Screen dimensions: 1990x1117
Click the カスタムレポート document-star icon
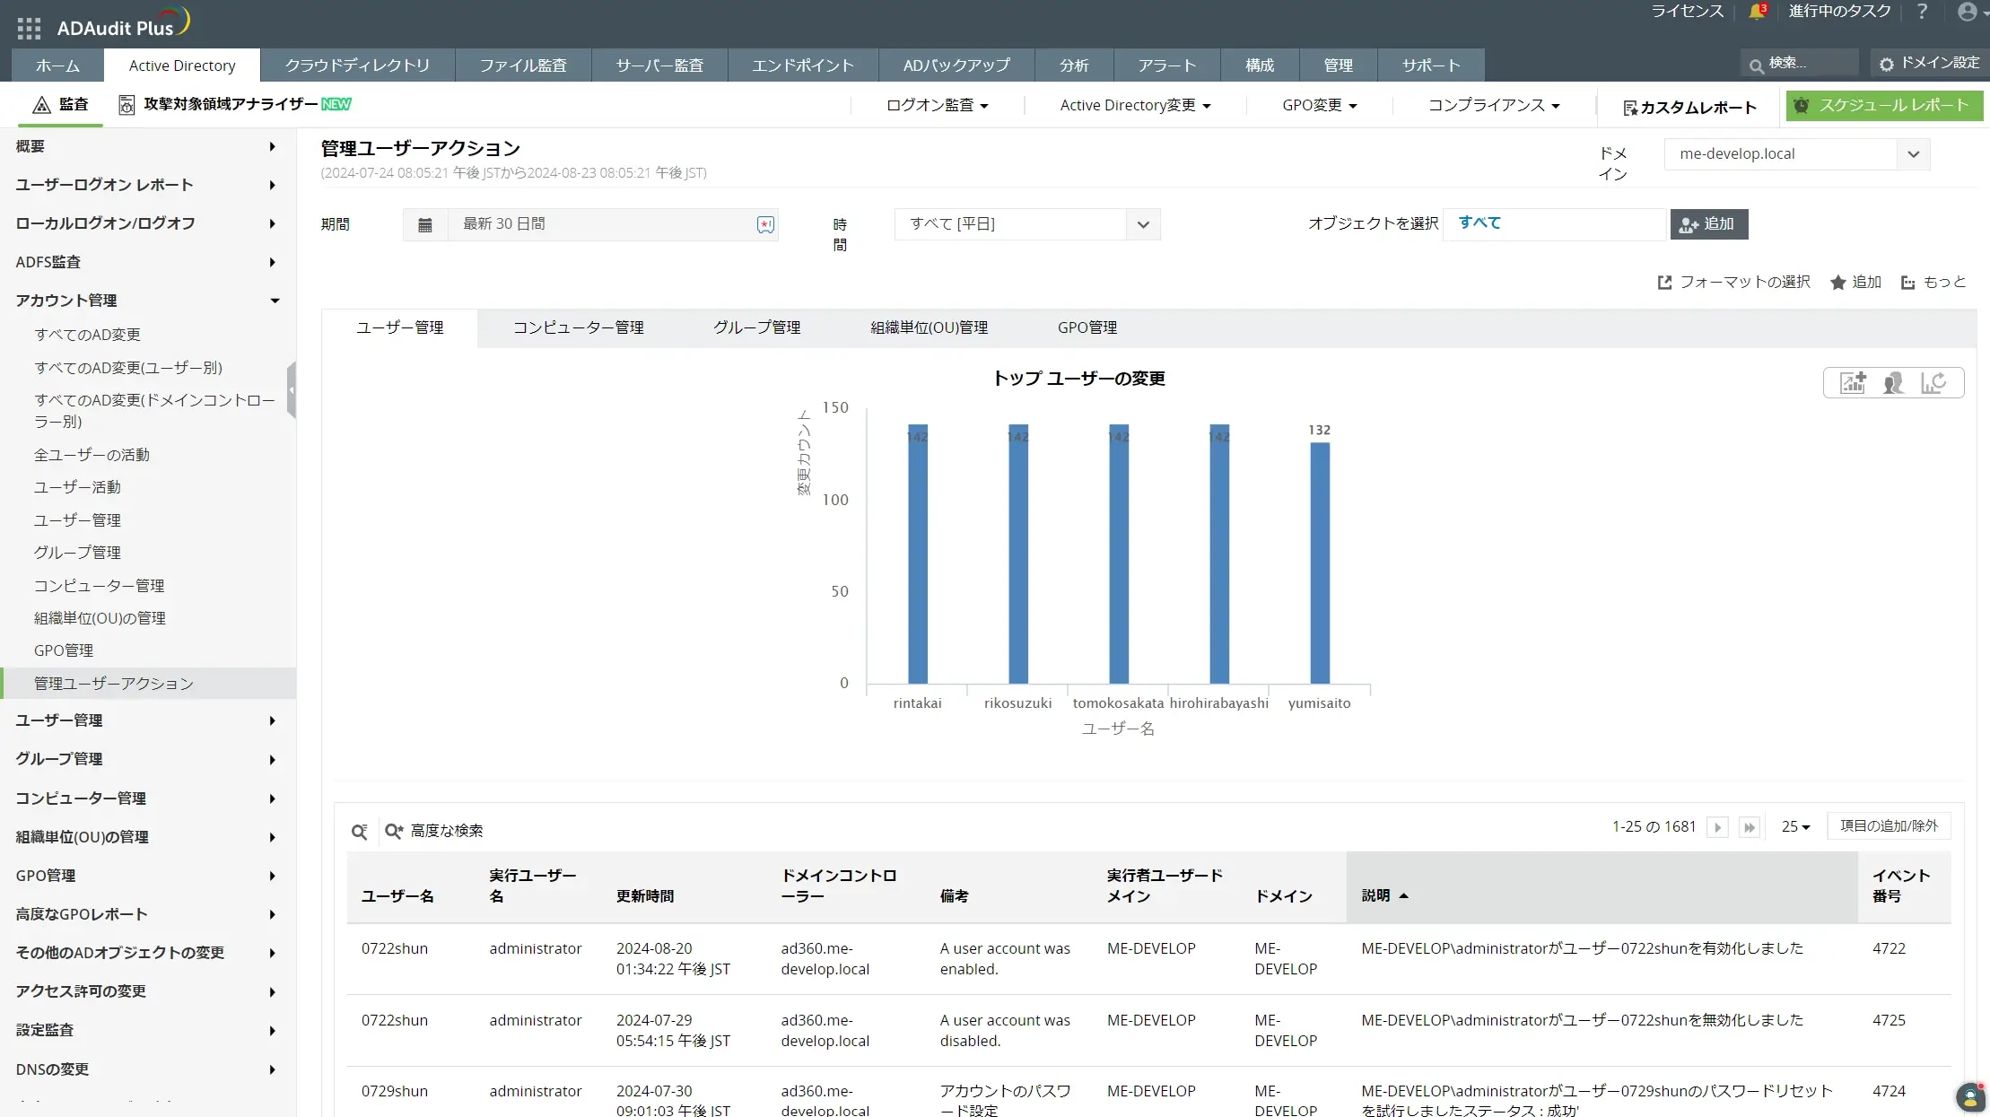[x=1630, y=108]
